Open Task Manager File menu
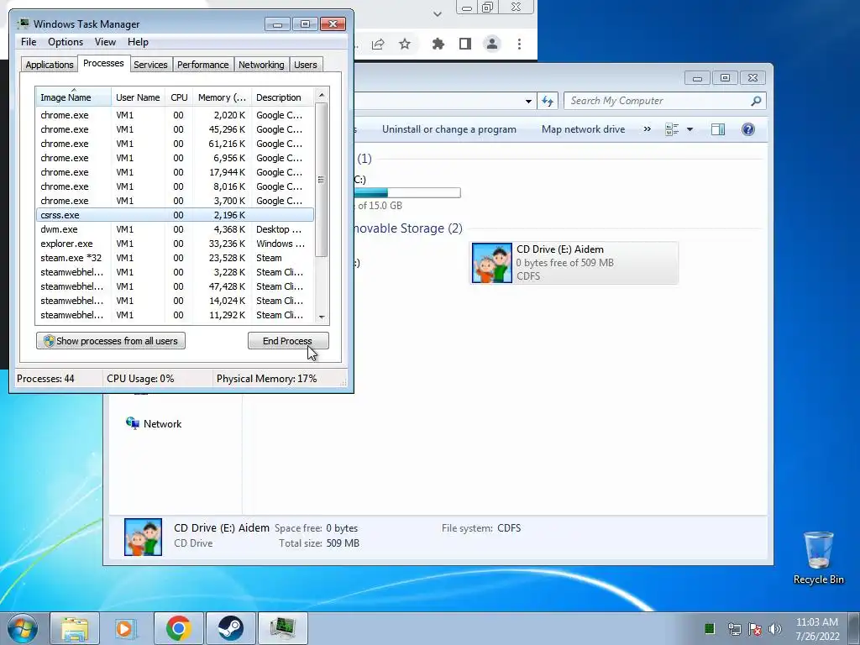 coord(29,42)
